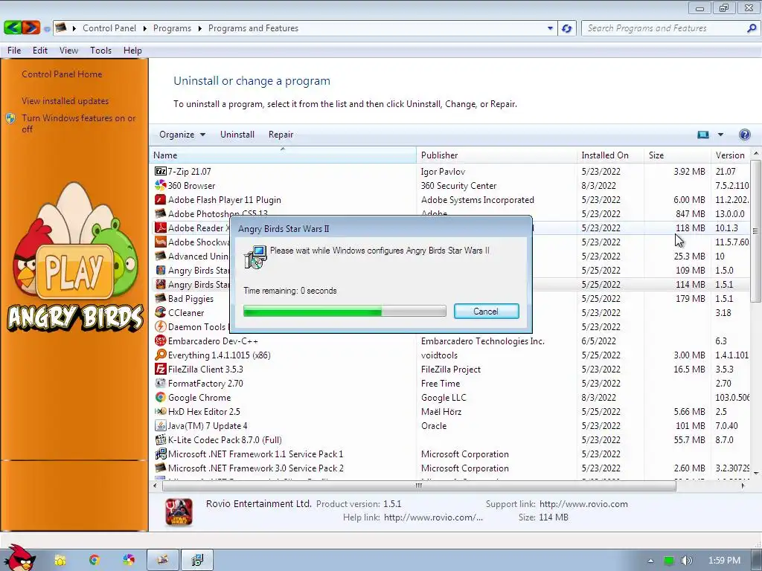This screenshot has width=762, height=571.
Task: Click the Bad Piggies program icon
Action: (161, 299)
